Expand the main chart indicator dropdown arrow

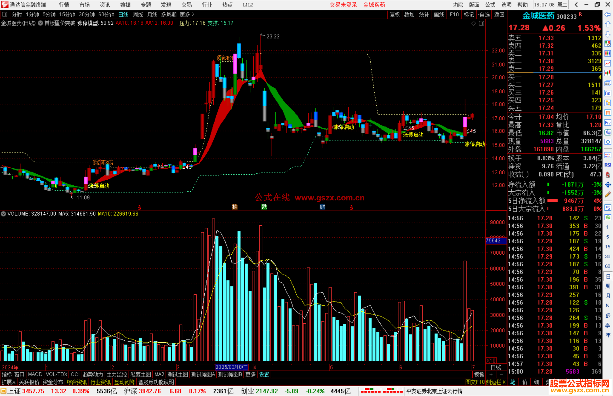coord(41,23)
